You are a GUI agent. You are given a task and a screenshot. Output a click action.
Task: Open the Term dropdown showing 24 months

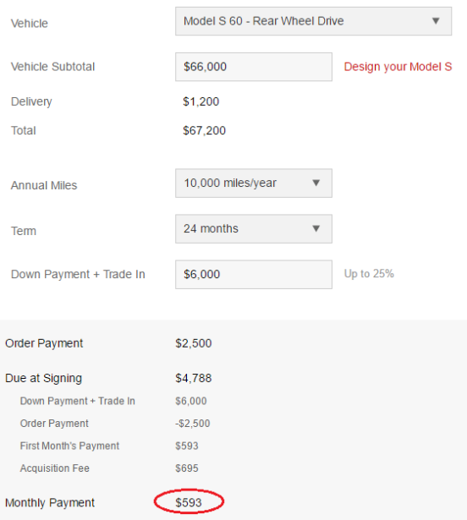pyautogui.click(x=254, y=229)
